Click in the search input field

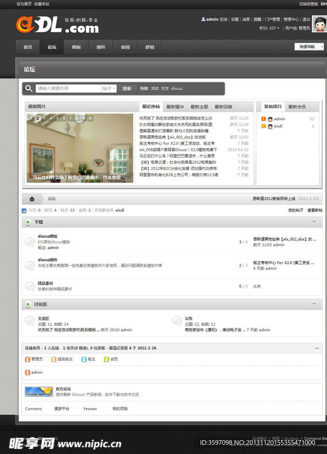(68, 89)
